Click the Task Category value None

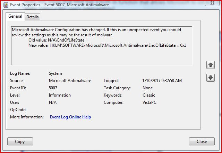[x=147, y=88]
